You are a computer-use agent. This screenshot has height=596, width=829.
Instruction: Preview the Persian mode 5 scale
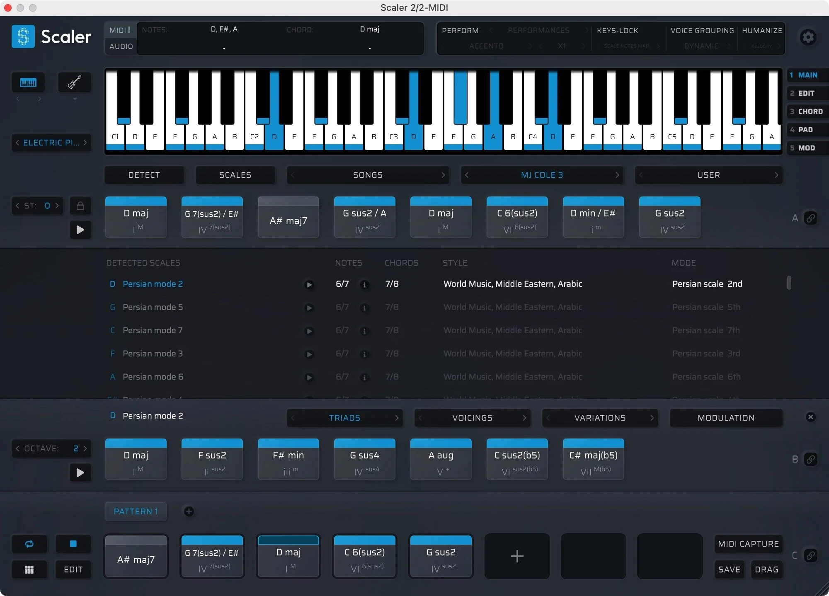pyautogui.click(x=309, y=308)
